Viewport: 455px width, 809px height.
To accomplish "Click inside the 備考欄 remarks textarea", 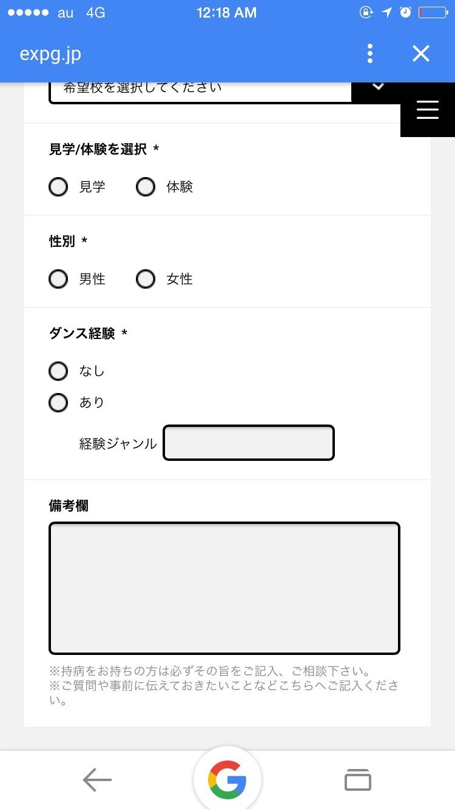I will (224, 588).
